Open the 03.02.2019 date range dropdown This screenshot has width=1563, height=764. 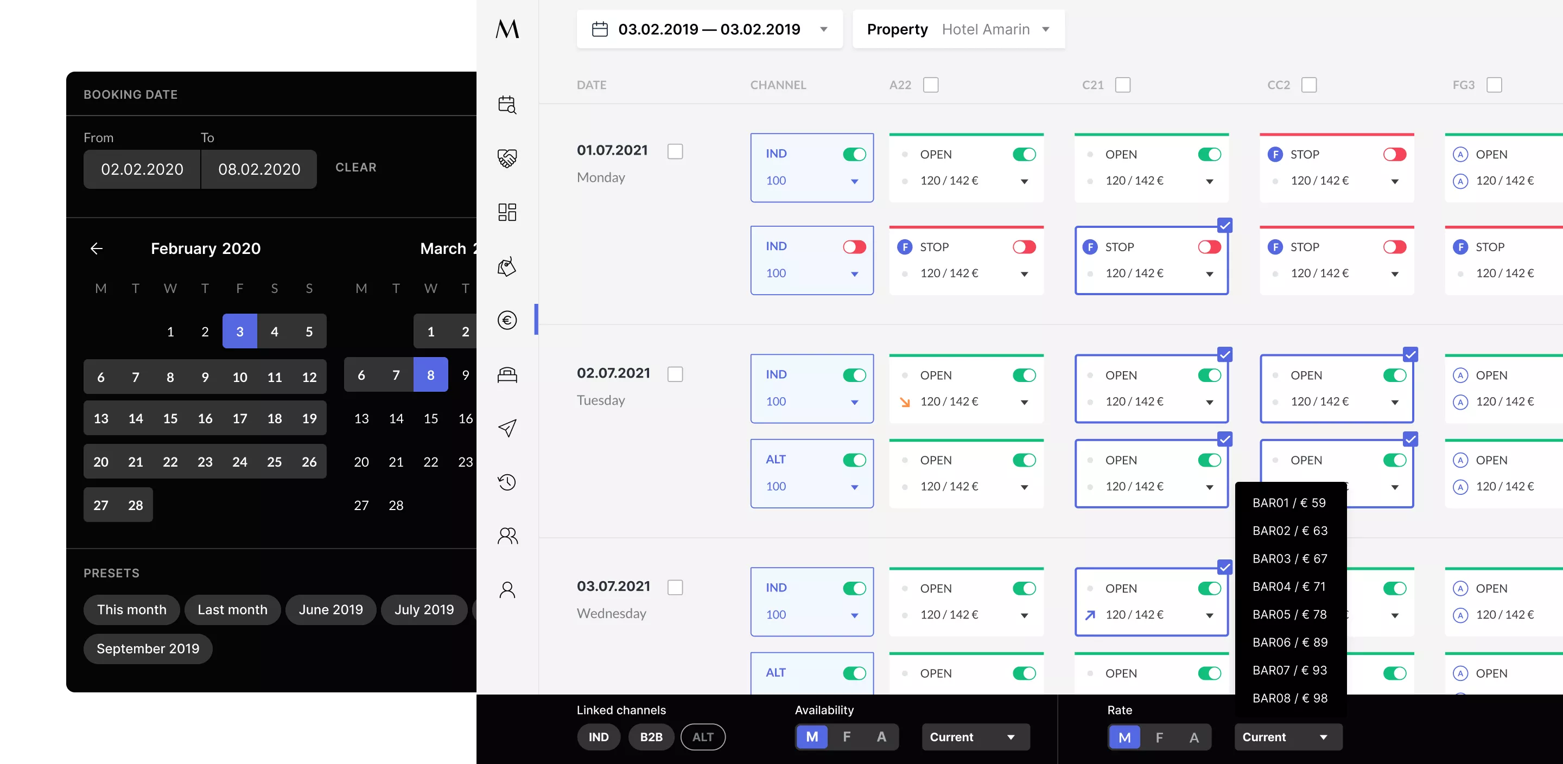coord(709,29)
